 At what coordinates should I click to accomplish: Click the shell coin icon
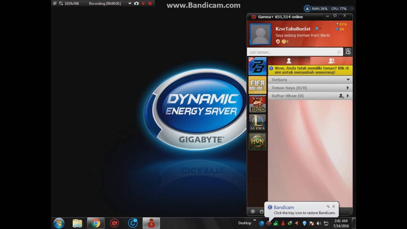(284, 41)
